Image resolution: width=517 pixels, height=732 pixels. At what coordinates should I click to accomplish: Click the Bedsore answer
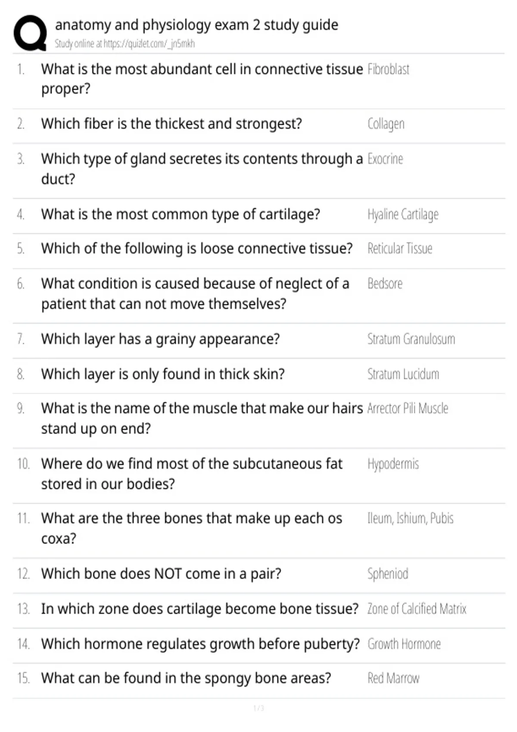tap(385, 283)
